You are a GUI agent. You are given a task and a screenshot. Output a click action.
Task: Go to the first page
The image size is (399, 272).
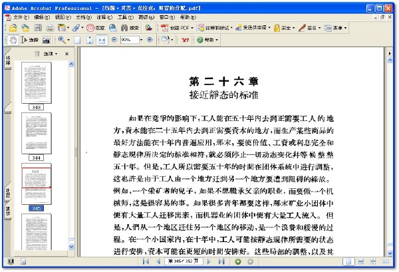point(146,261)
